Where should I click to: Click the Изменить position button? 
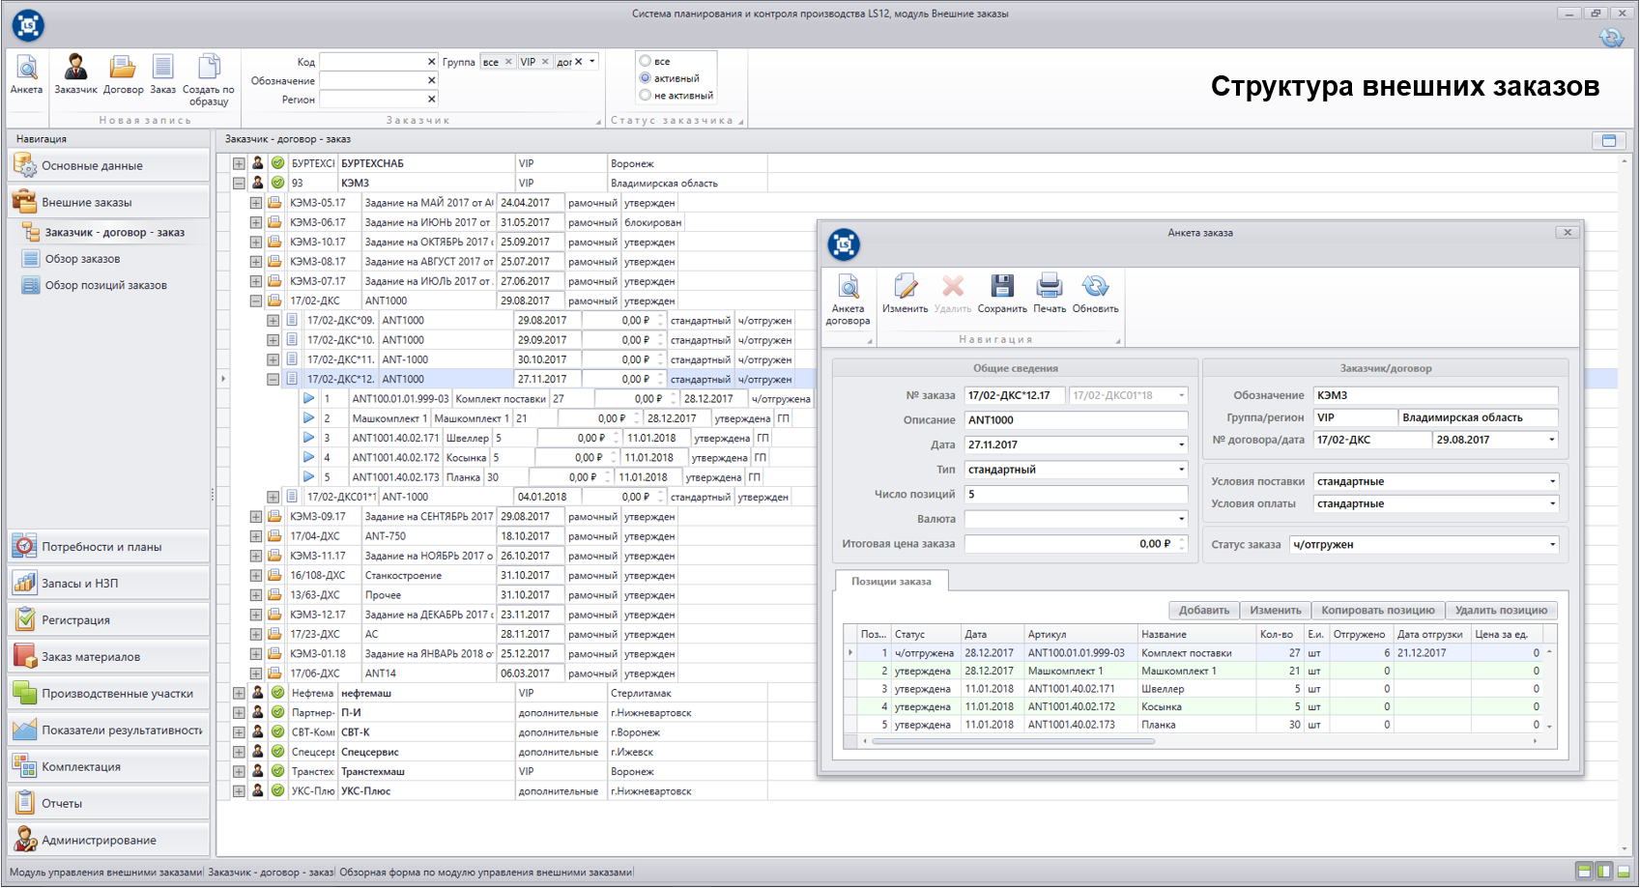1276,610
